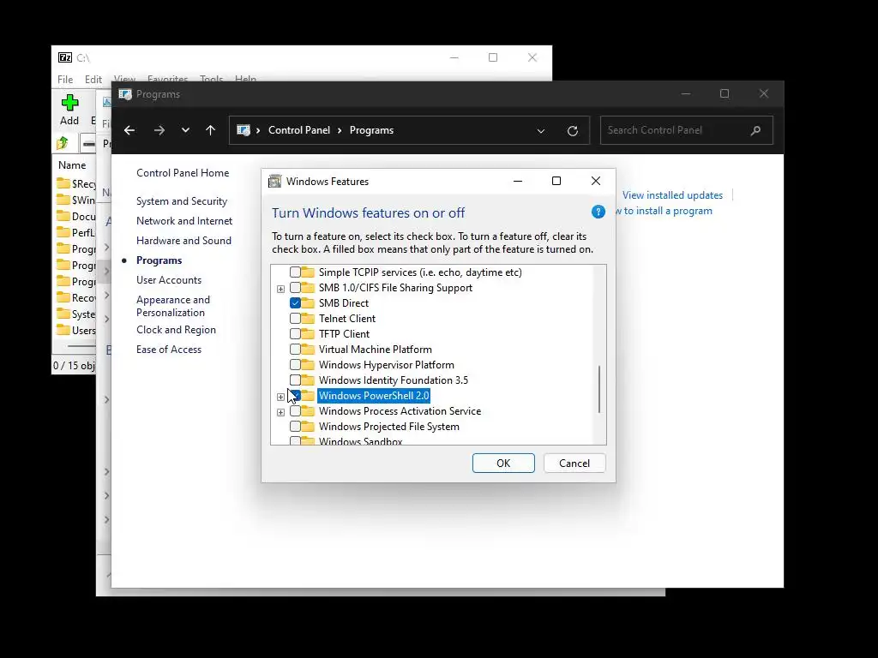Click Cancel in Windows Features

(574, 464)
